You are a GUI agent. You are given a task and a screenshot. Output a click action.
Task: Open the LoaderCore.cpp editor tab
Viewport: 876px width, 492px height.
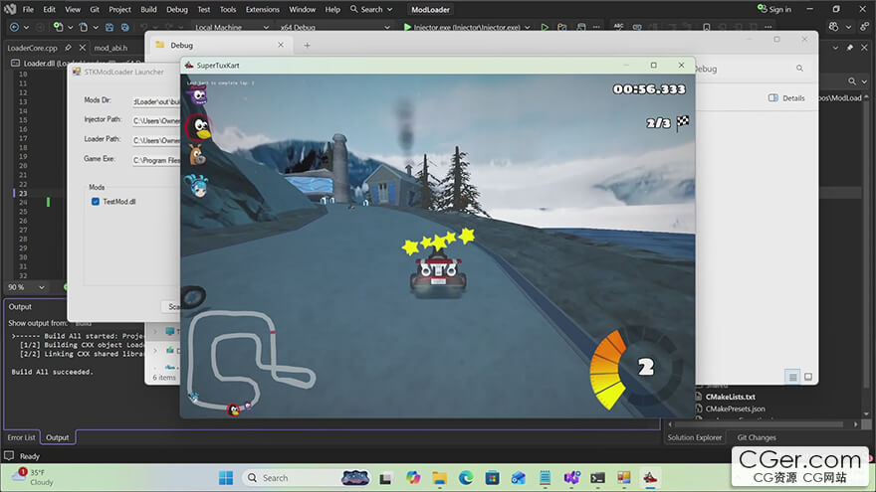point(33,47)
